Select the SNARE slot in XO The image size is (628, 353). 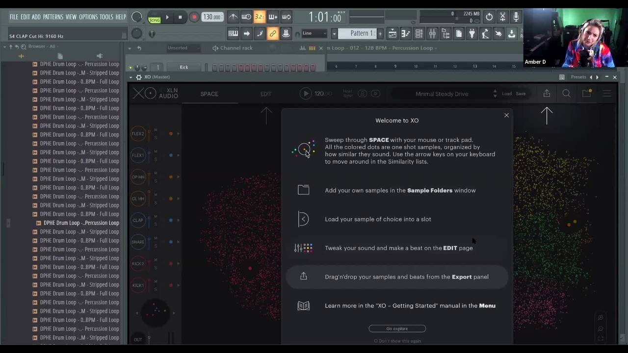tap(138, 242)
